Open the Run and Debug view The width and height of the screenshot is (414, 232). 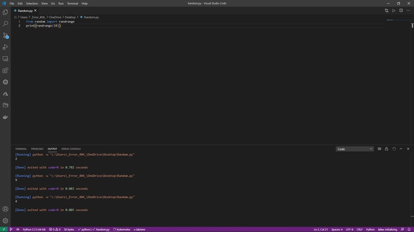pos(5,47)
